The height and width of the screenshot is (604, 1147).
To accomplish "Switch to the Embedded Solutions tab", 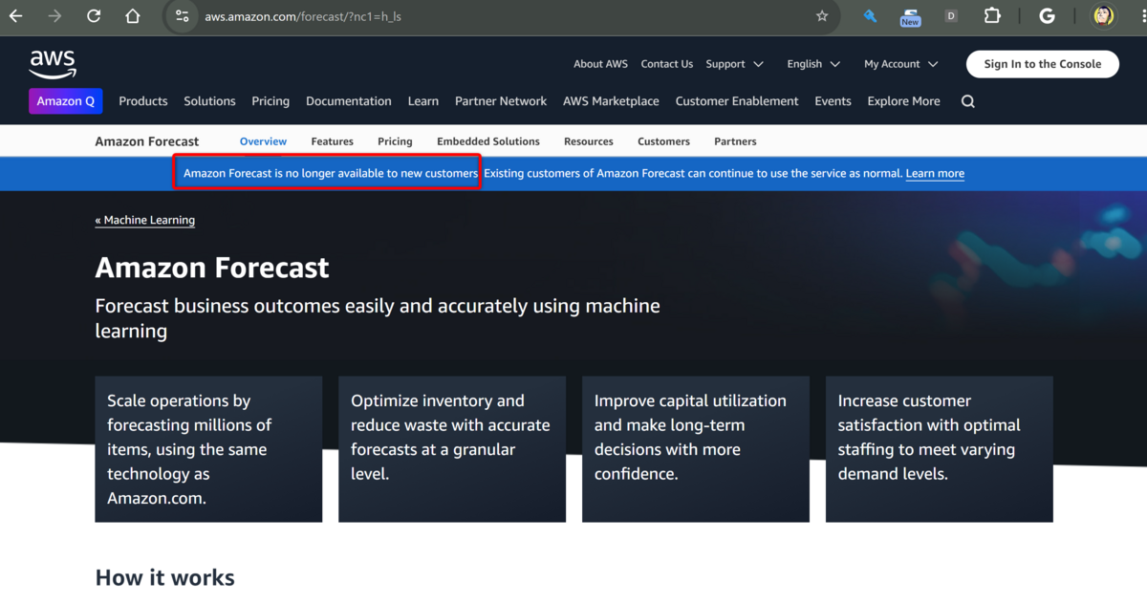I will [488, 141].
